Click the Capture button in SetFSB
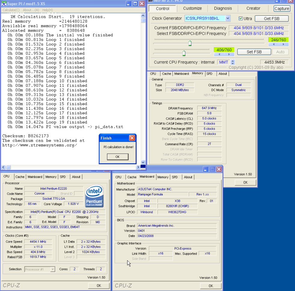 pos(282,8)
